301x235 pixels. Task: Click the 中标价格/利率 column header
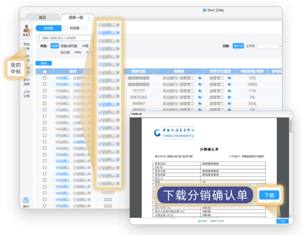[252, 71]
